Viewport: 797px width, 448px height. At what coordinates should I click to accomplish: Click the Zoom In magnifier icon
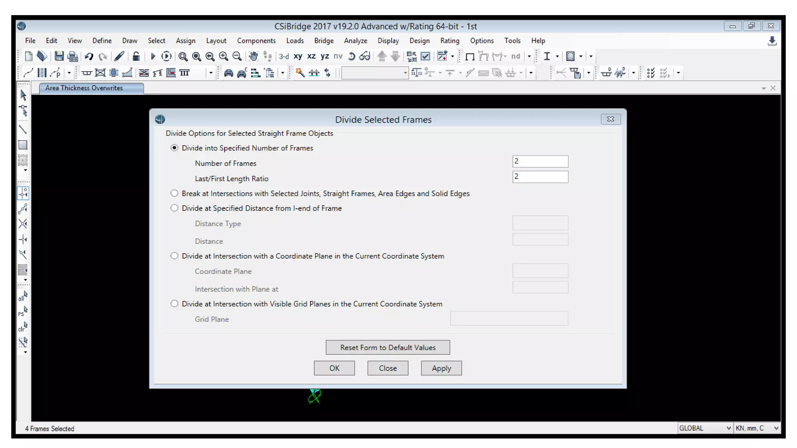pos(223,56)
